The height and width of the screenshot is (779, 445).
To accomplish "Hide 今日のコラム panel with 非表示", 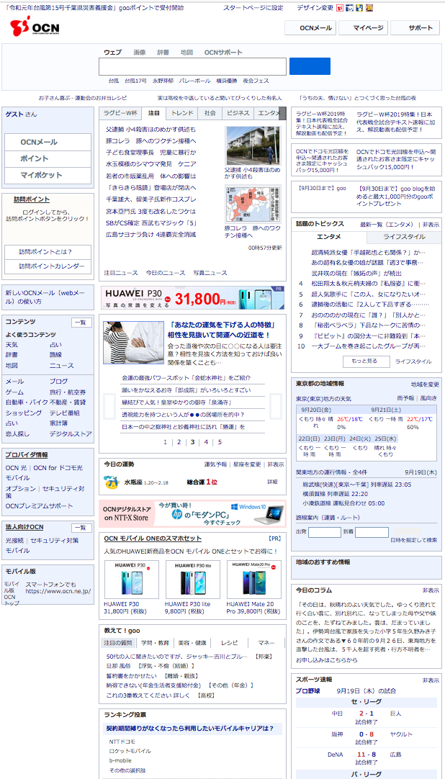I will [431, 590].
